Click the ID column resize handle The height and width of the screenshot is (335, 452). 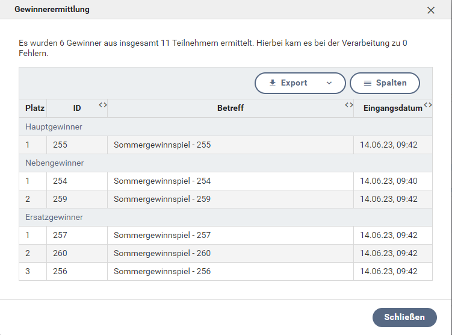[103, 105]
